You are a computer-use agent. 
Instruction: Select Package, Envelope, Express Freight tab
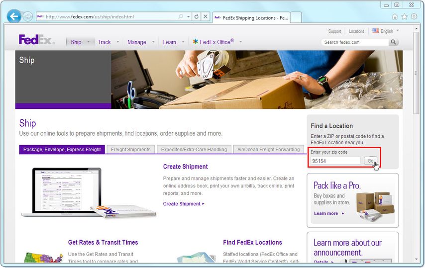pos(62,150)
